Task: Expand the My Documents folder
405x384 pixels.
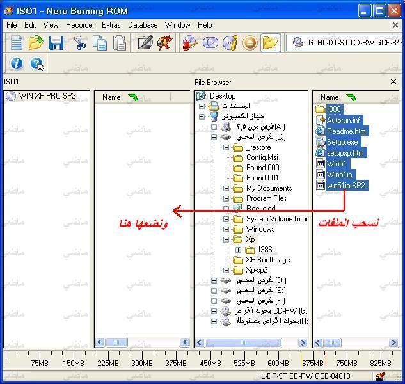Action: pyautogui.click(x=226, y=188)
